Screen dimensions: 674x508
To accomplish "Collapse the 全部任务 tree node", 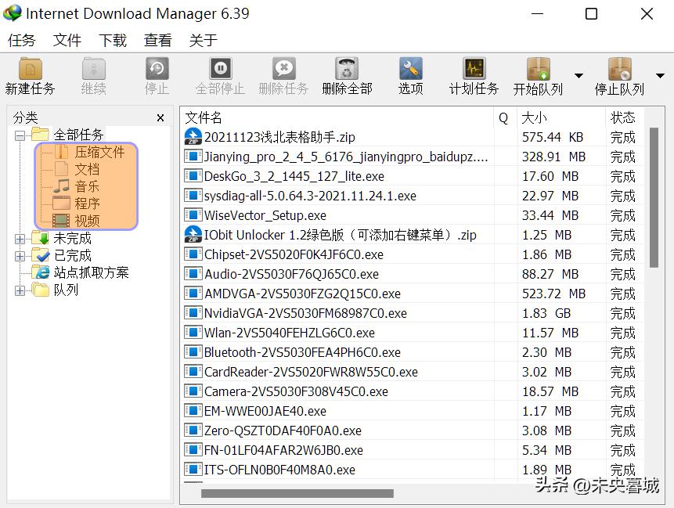I will tap(20, 136).
